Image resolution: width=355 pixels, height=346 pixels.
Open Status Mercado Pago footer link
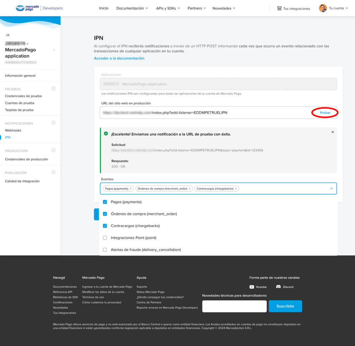point(150,292)
